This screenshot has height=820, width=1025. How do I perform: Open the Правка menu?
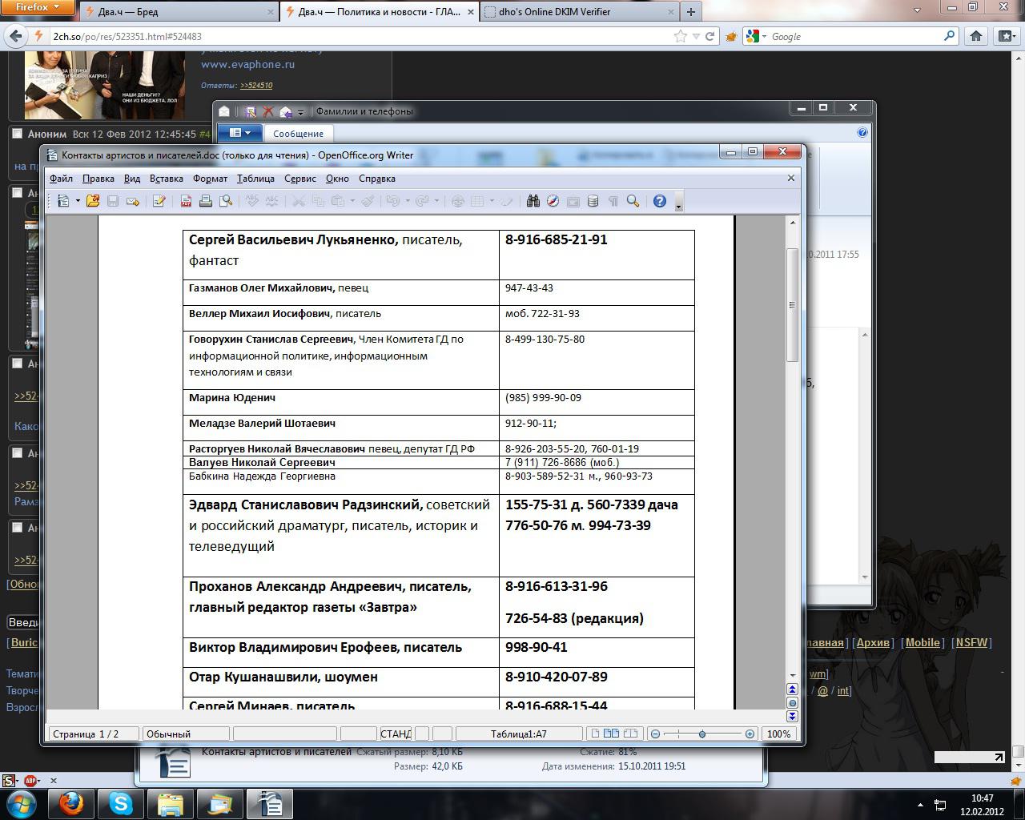pos(98,179)
